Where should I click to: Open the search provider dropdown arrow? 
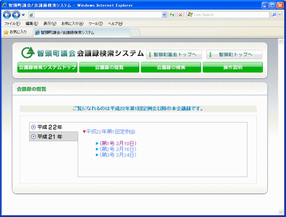[280, 15]
